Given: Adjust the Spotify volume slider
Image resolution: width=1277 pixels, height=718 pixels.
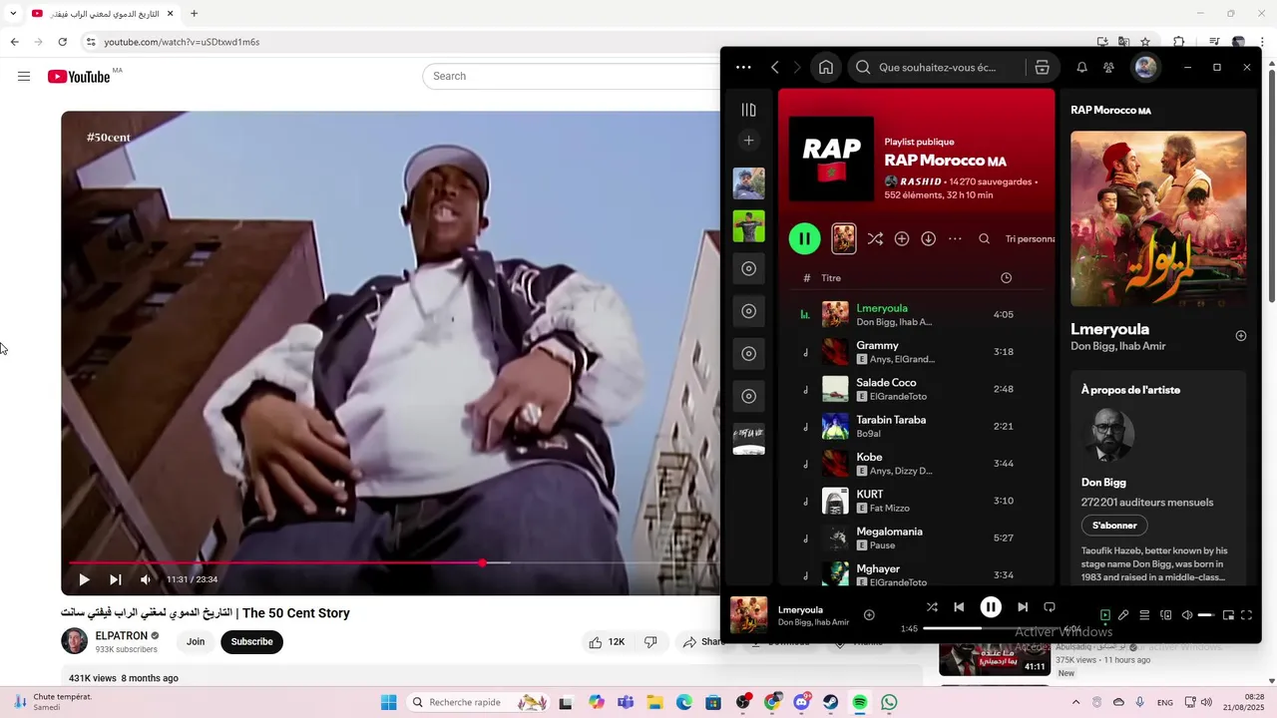Looking at the screenshot, I should coord(1206,615).
